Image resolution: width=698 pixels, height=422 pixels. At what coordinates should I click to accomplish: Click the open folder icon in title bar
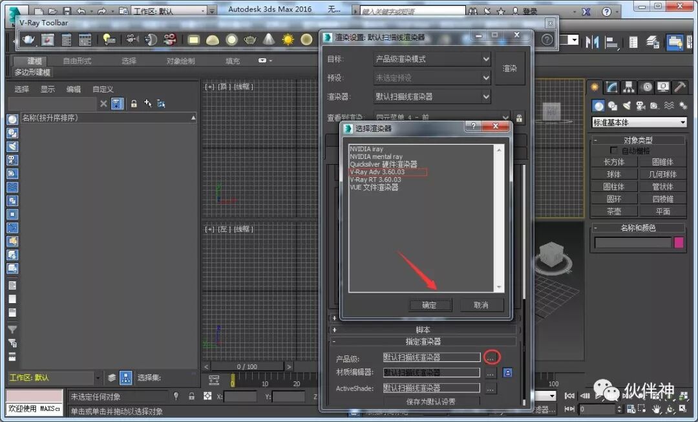pyautogui.click(x=52, y=11)
